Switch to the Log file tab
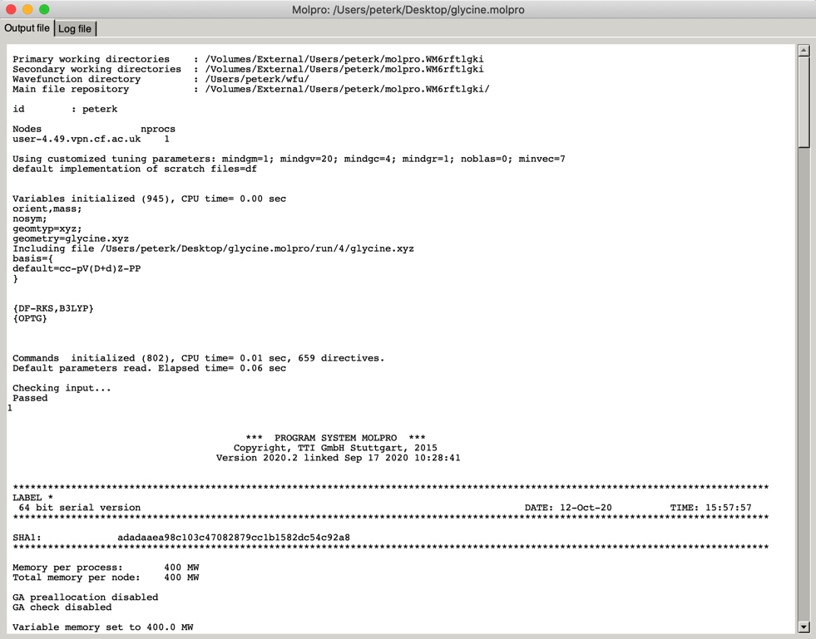Screen dimensions: 816x639 pos(75,28)
